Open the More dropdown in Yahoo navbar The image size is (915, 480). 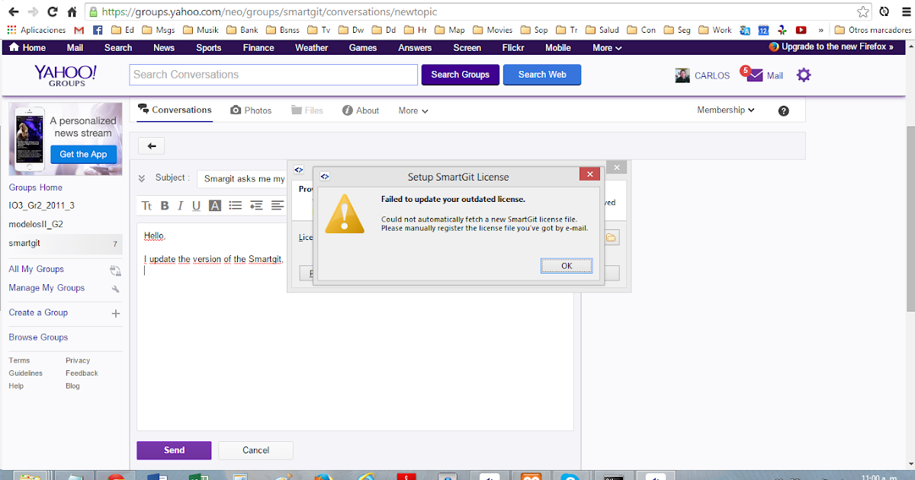coord(607,47)
